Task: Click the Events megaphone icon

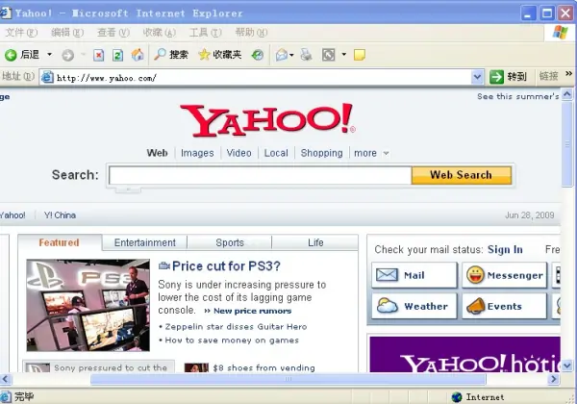Action: [475, 306]
